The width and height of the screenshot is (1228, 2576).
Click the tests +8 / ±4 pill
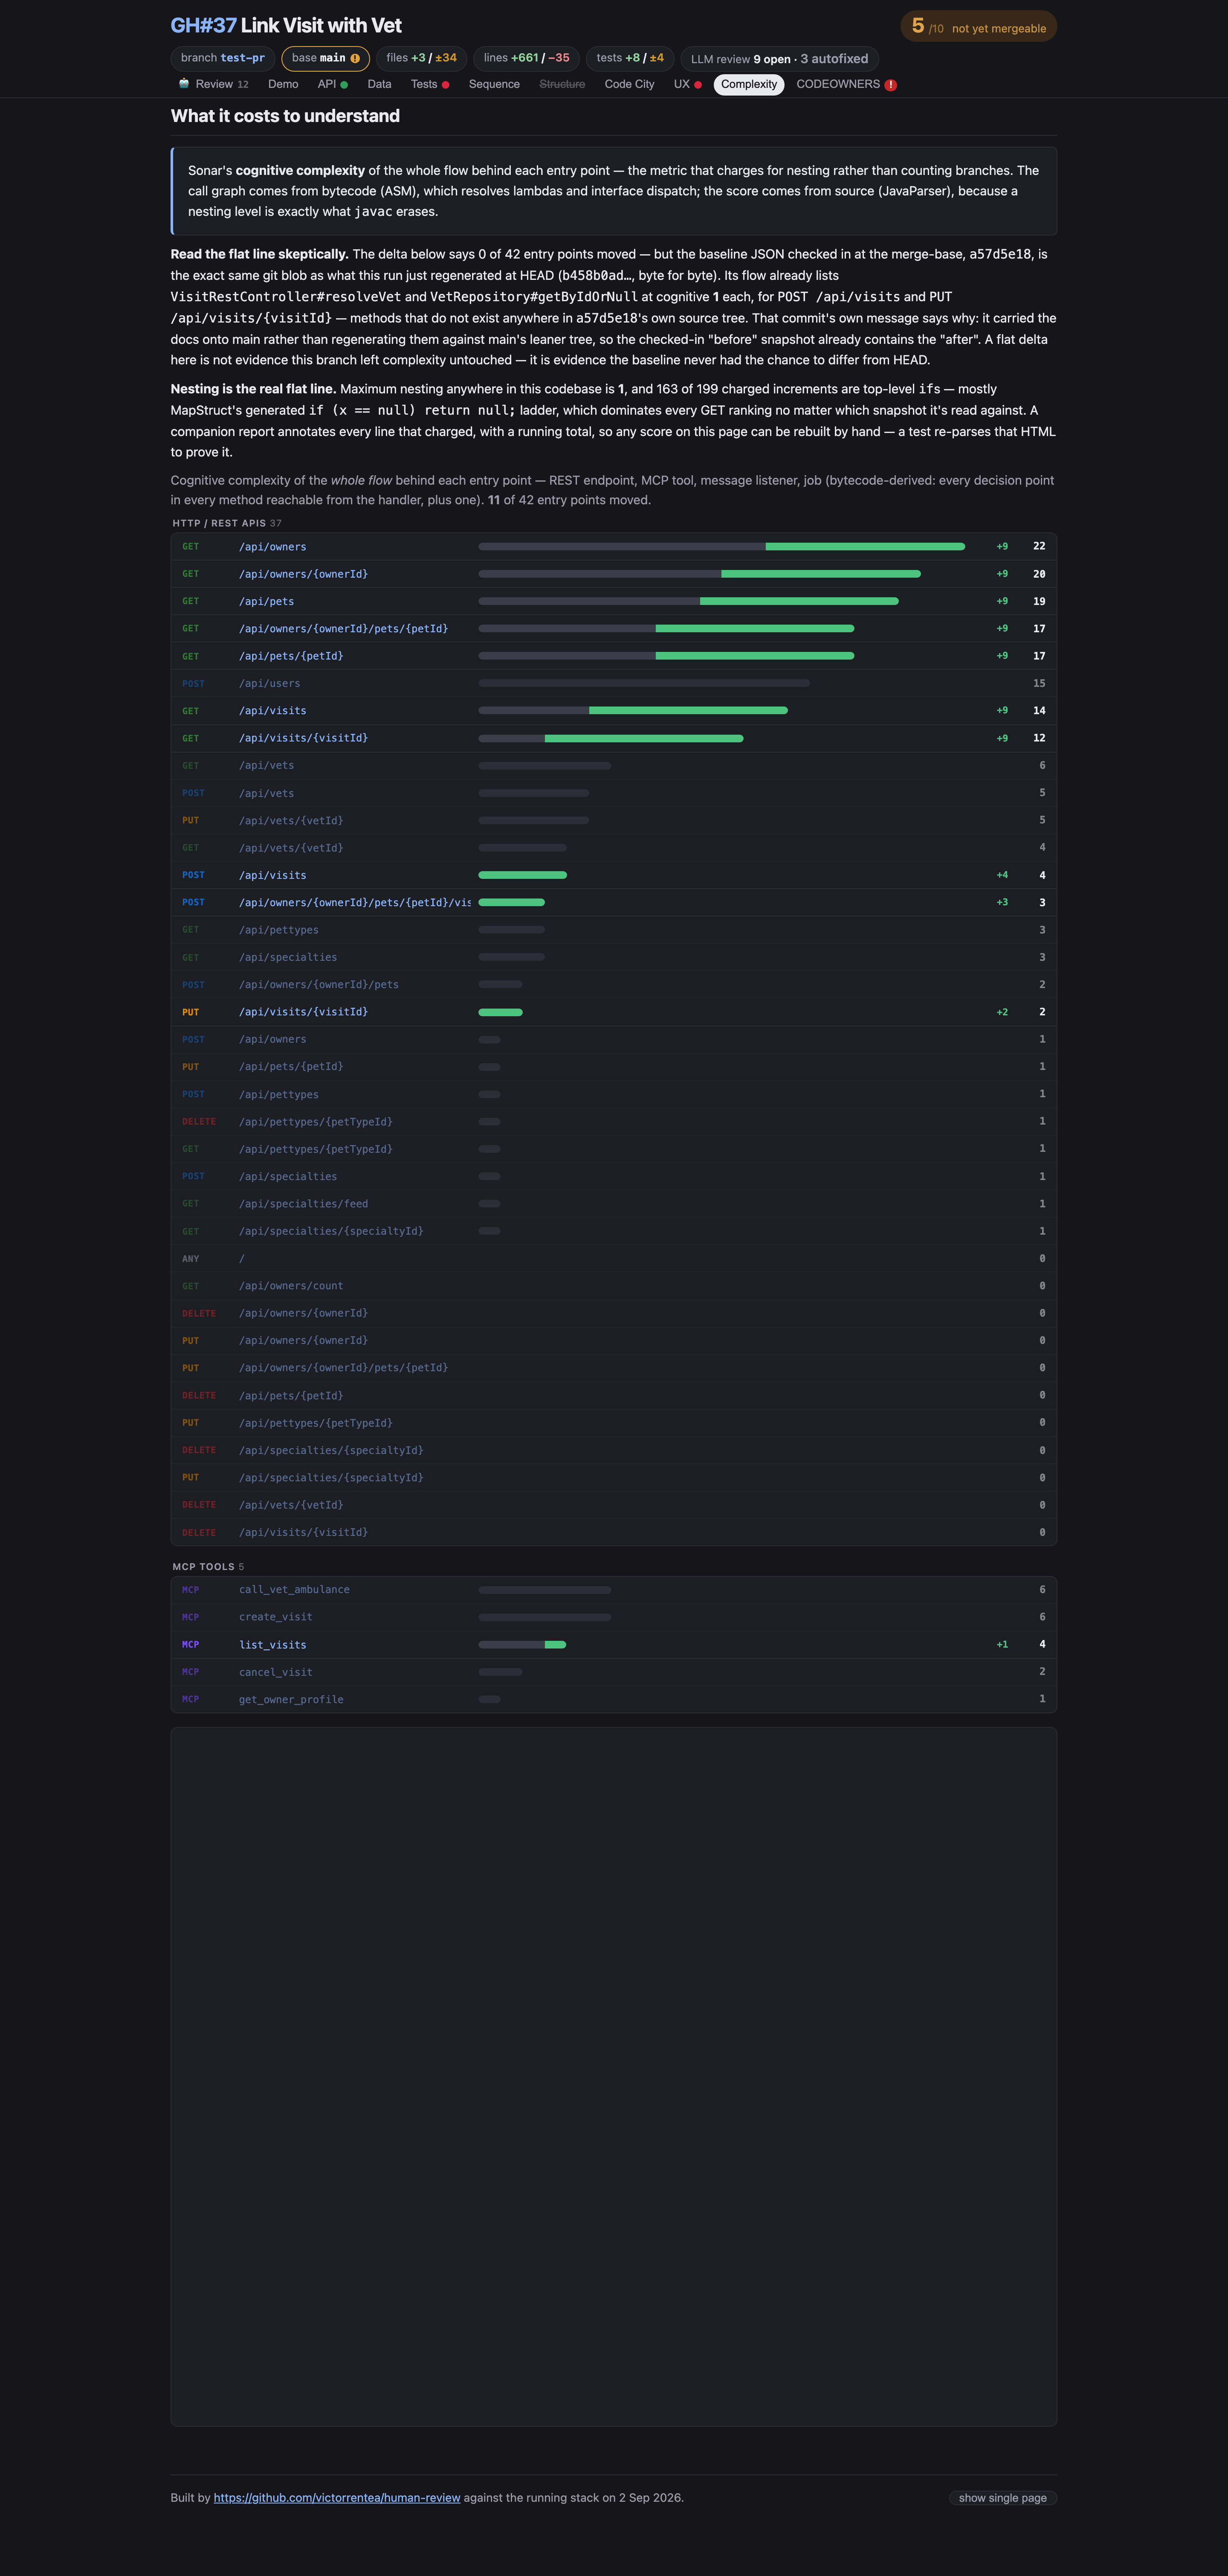point(631,58)
